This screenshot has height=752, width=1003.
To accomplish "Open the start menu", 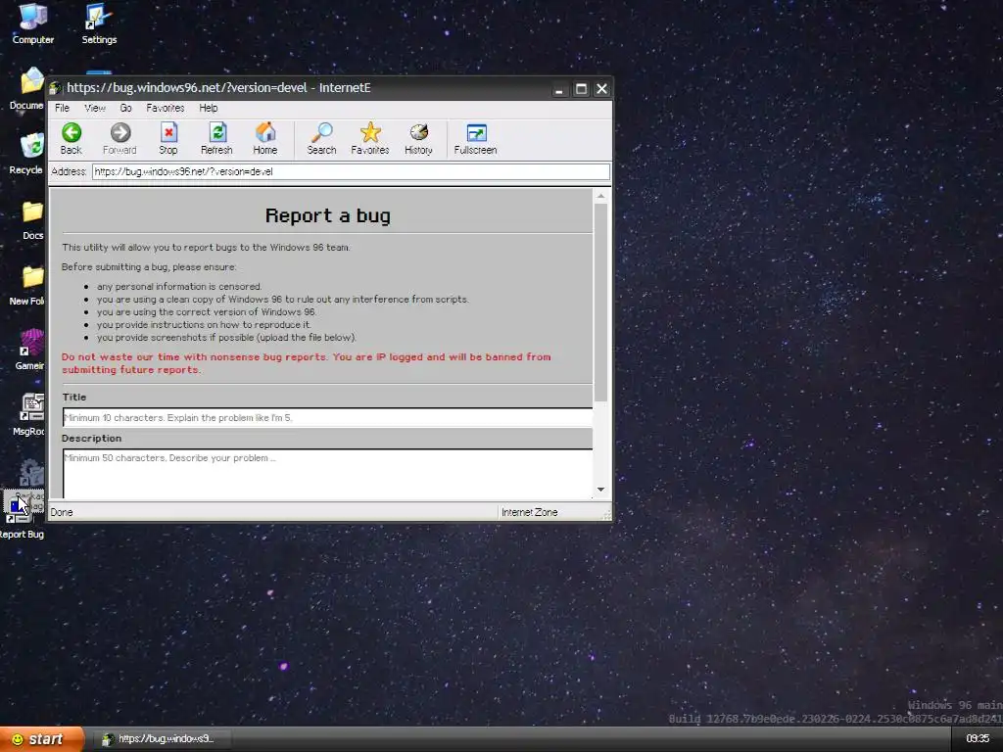I will (41, 739).
